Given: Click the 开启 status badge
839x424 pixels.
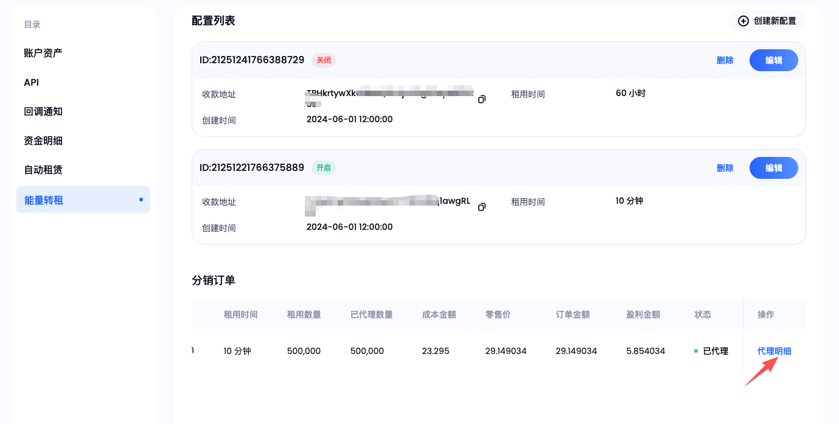Looking at the screenshot, I should [x=324, y=168].
